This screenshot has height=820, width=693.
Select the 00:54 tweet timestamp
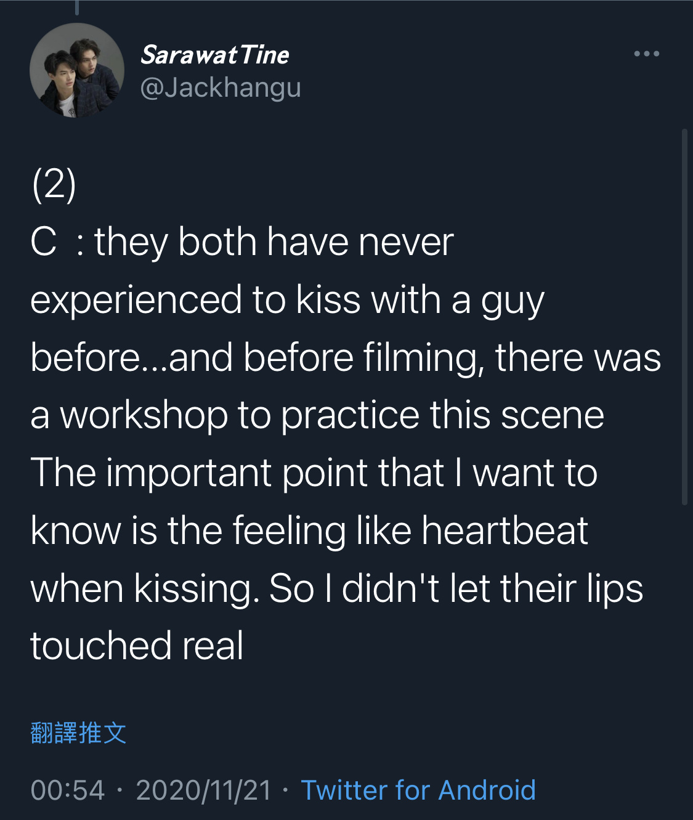(x=68, y=790)
